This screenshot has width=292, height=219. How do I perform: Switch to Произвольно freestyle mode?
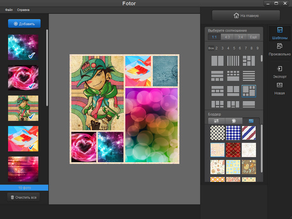coord(279,49)
